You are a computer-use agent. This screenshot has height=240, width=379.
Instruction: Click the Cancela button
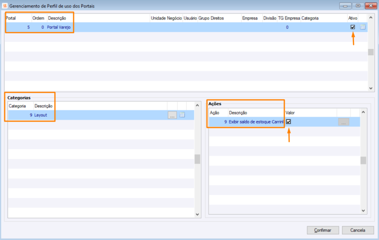(x=358, y=230)
